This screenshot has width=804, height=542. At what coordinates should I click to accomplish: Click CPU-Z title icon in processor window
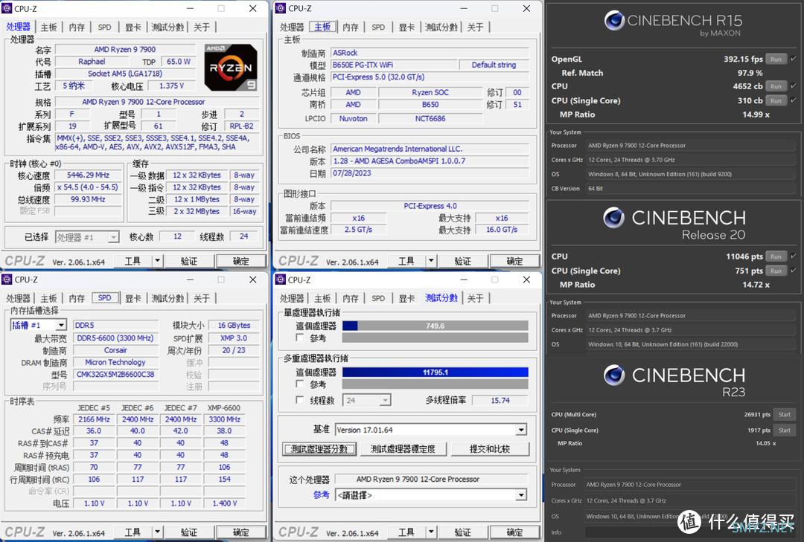click(7, 8)
